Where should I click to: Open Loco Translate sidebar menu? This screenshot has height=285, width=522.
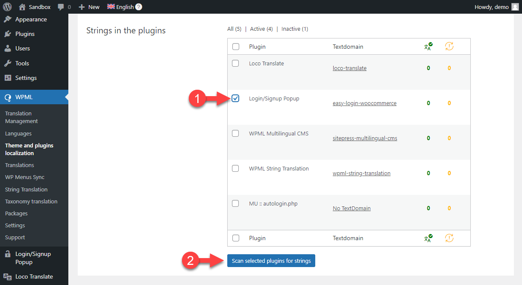tap(34, 276)
